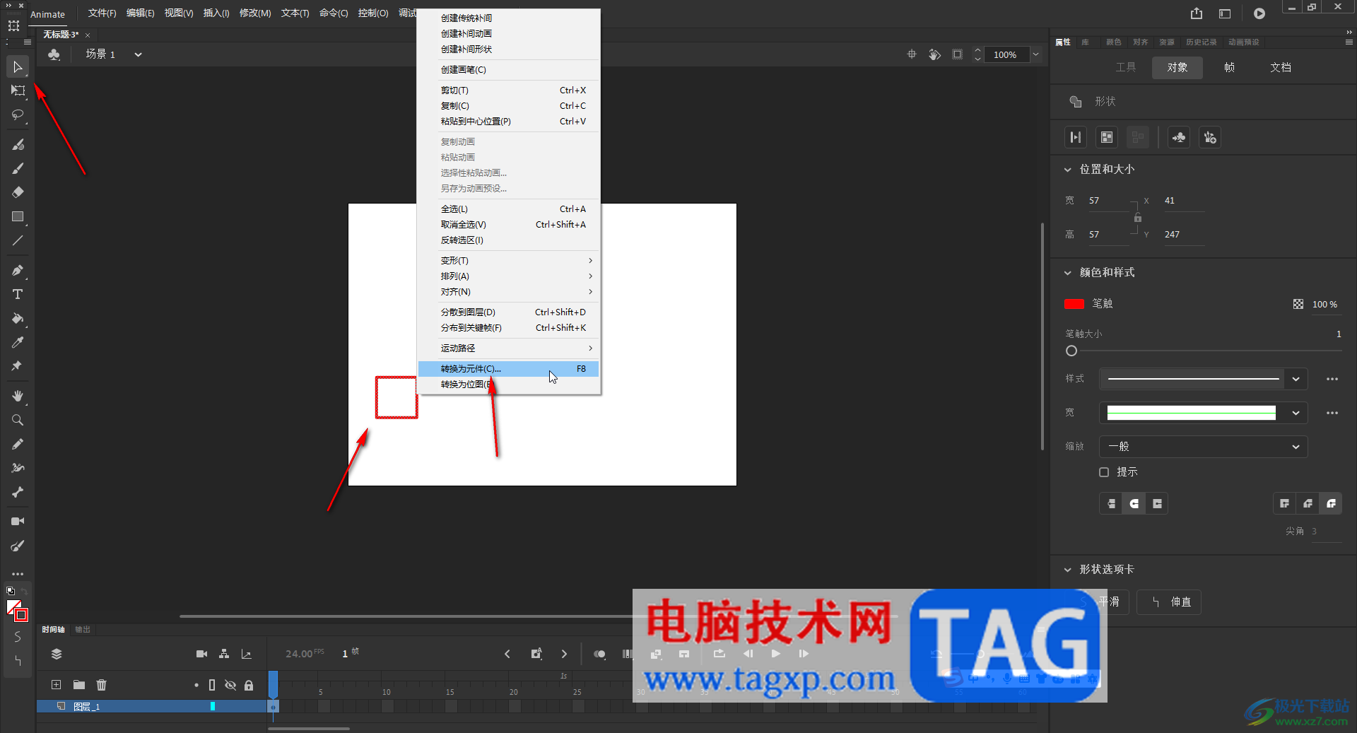Open width profile options ellipsis button
The width and height of the screenshot is (1357, 733).
pos(1332,413)
